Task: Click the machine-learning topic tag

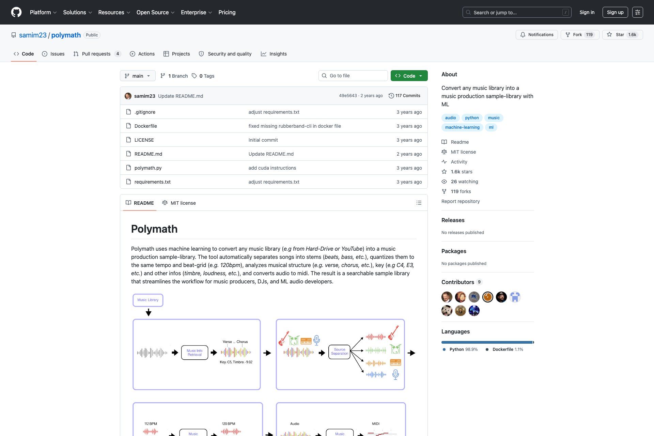Action: point(462,127)
